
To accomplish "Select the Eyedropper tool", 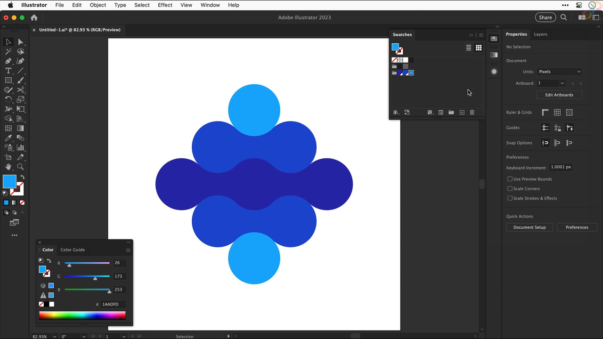I will (x=8, y=138).
